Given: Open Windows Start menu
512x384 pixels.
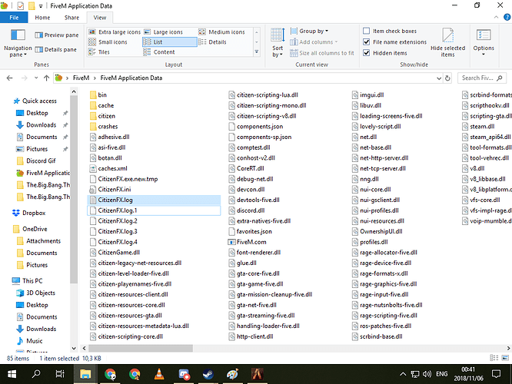Looking at the screenshot, I should tap(12, 374).
